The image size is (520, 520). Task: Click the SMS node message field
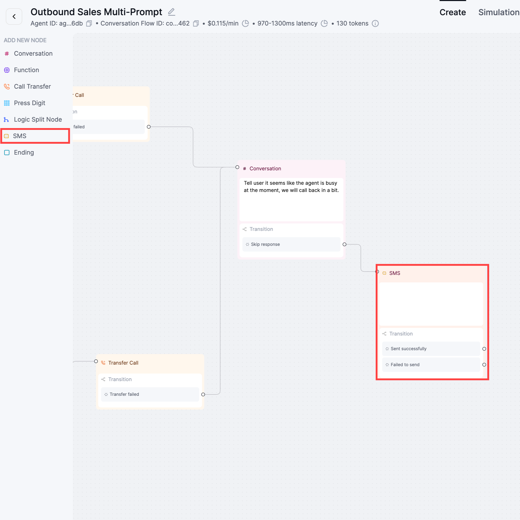click(x=431, y=304)
